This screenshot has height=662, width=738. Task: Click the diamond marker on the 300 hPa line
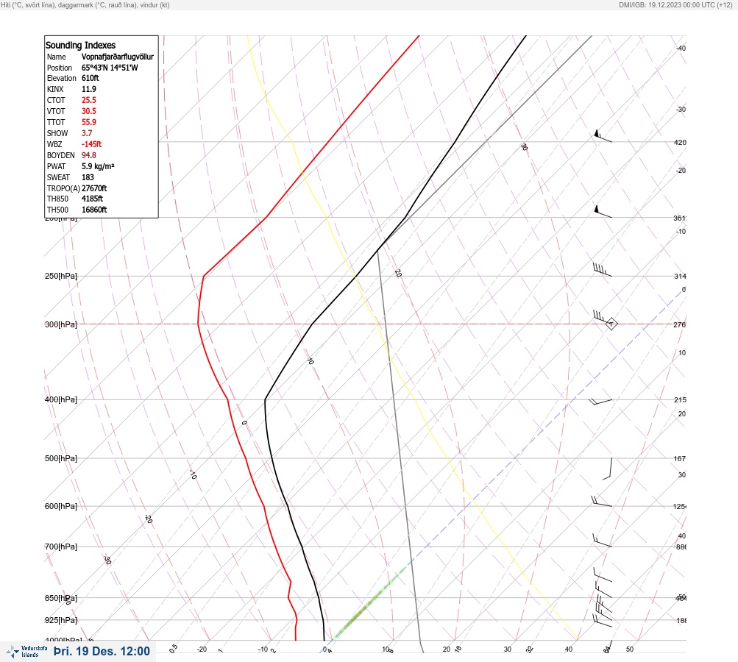(611, 324)
